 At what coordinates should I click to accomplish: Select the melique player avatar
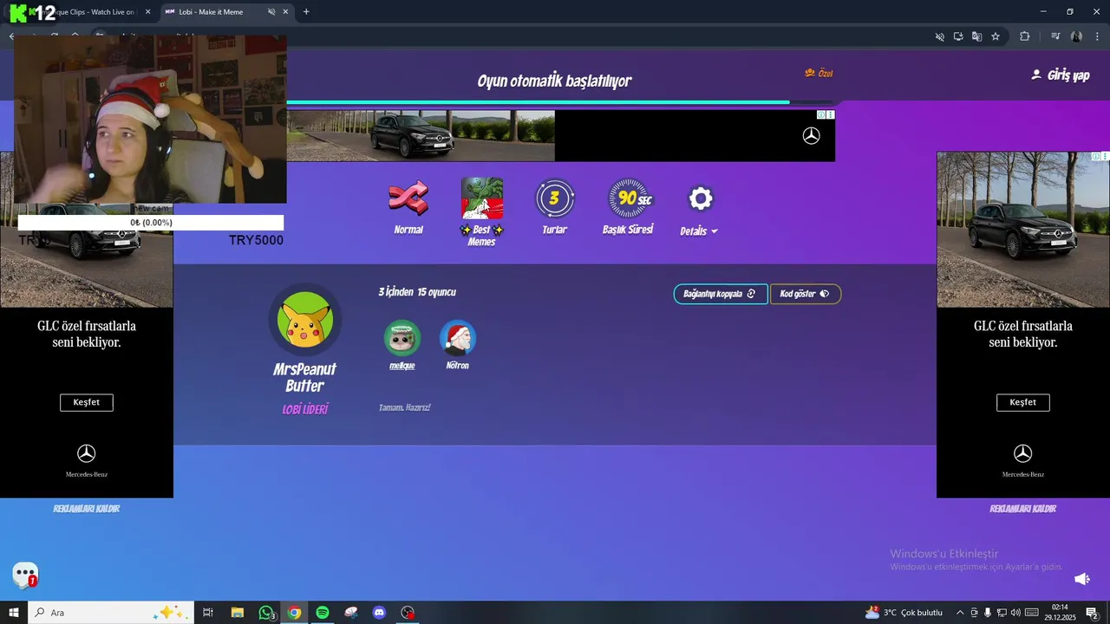[402, 338]
